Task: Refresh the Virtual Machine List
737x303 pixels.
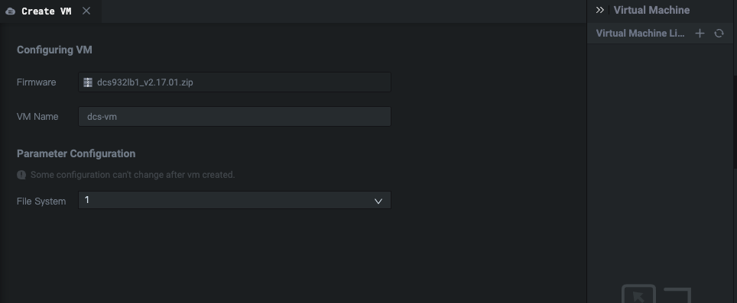Action: pos(719,34)
